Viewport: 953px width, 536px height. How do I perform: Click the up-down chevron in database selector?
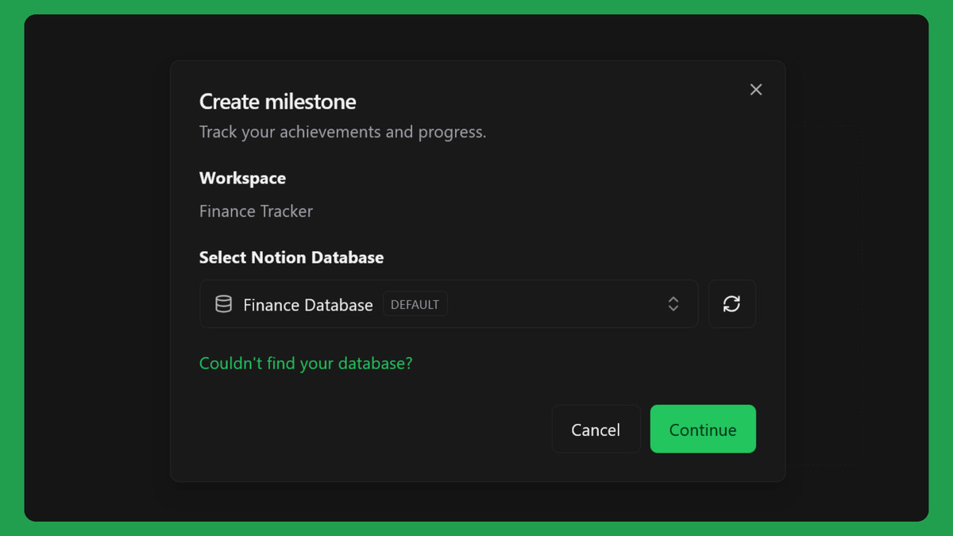click(x=673, y=304)
